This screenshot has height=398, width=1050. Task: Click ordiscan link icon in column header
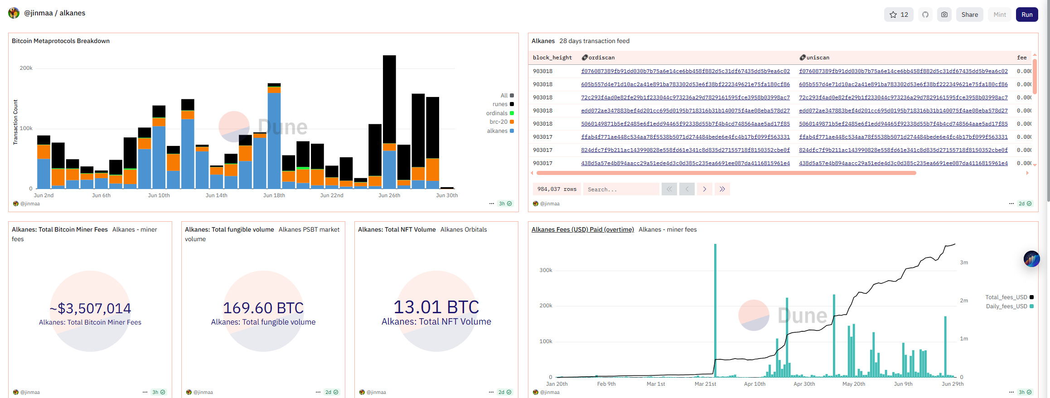click(585, 58)
